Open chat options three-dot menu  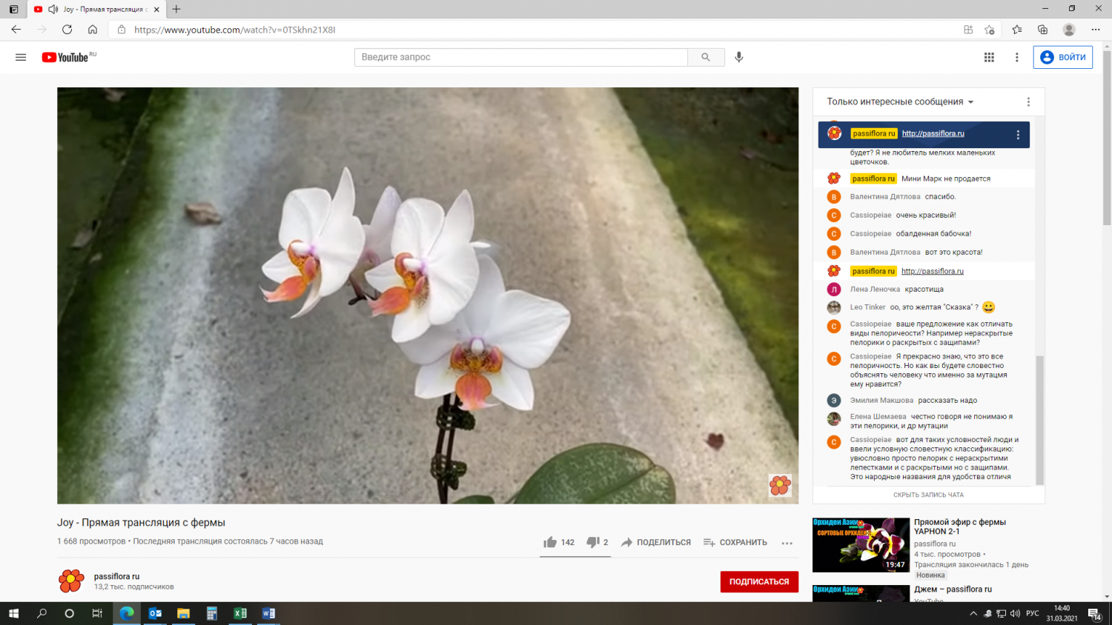tap(1028, 102)
